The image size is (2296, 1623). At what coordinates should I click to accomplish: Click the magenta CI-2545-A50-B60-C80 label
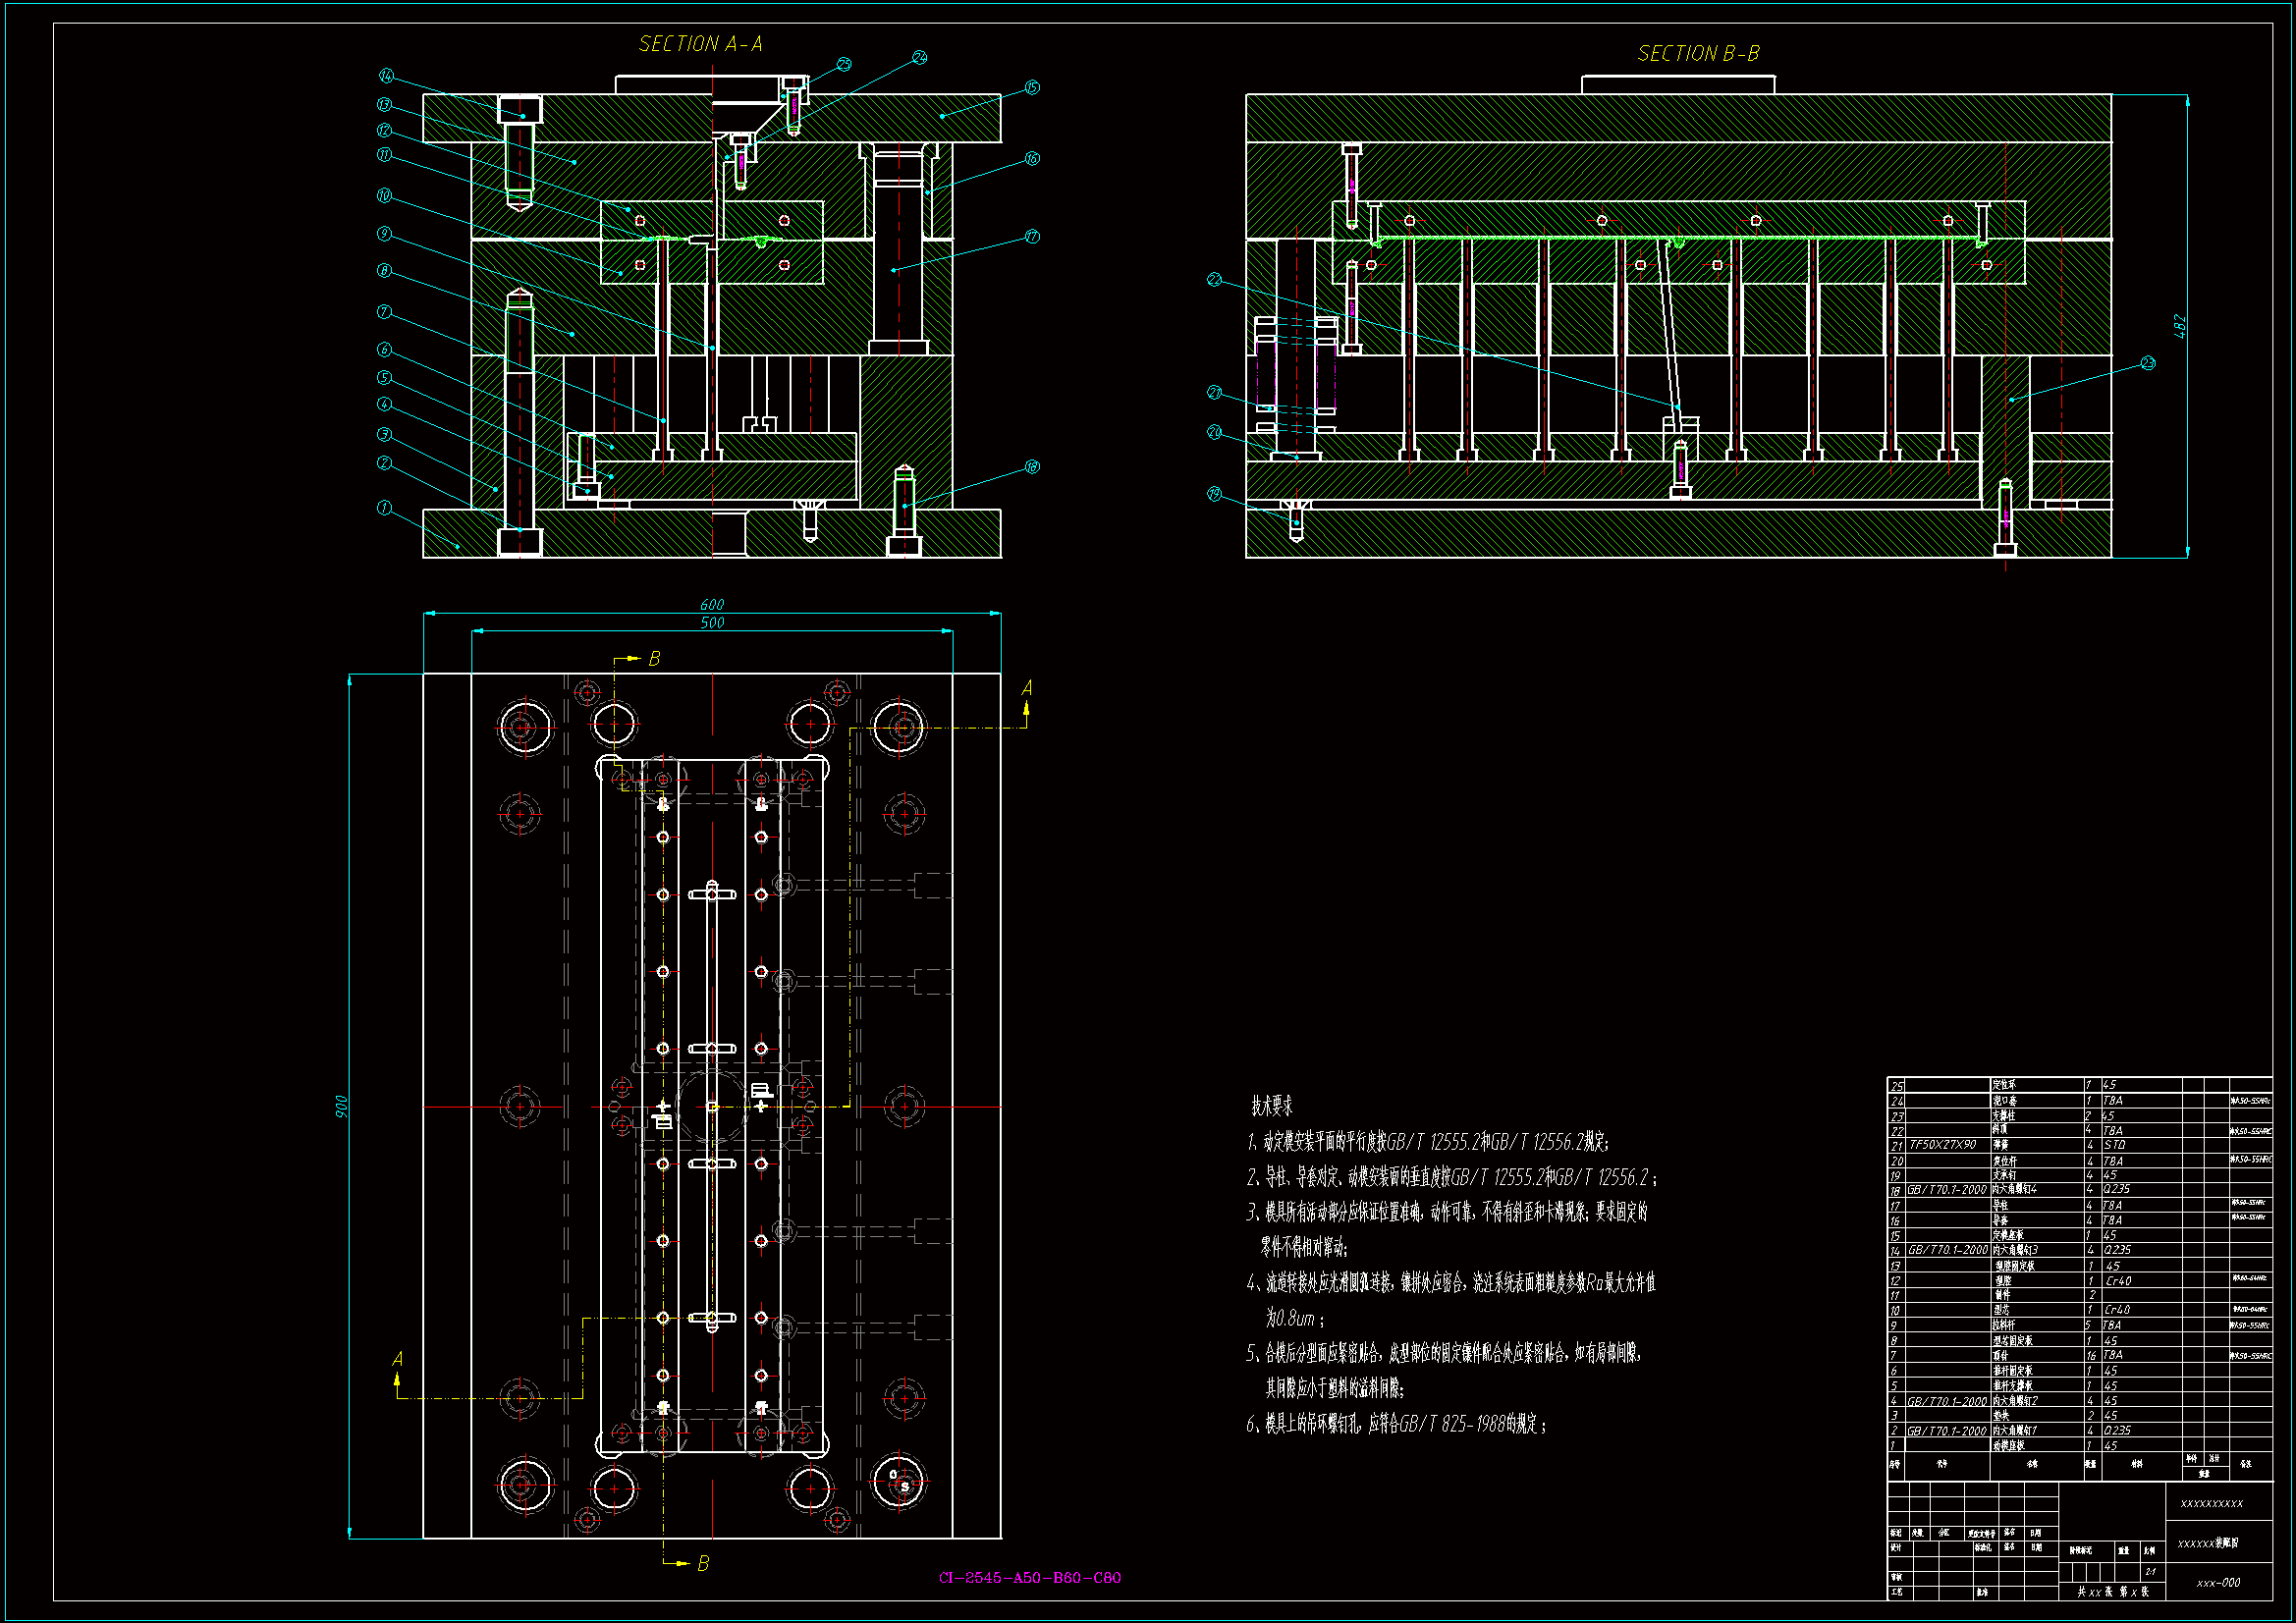coord(1029,1578)
